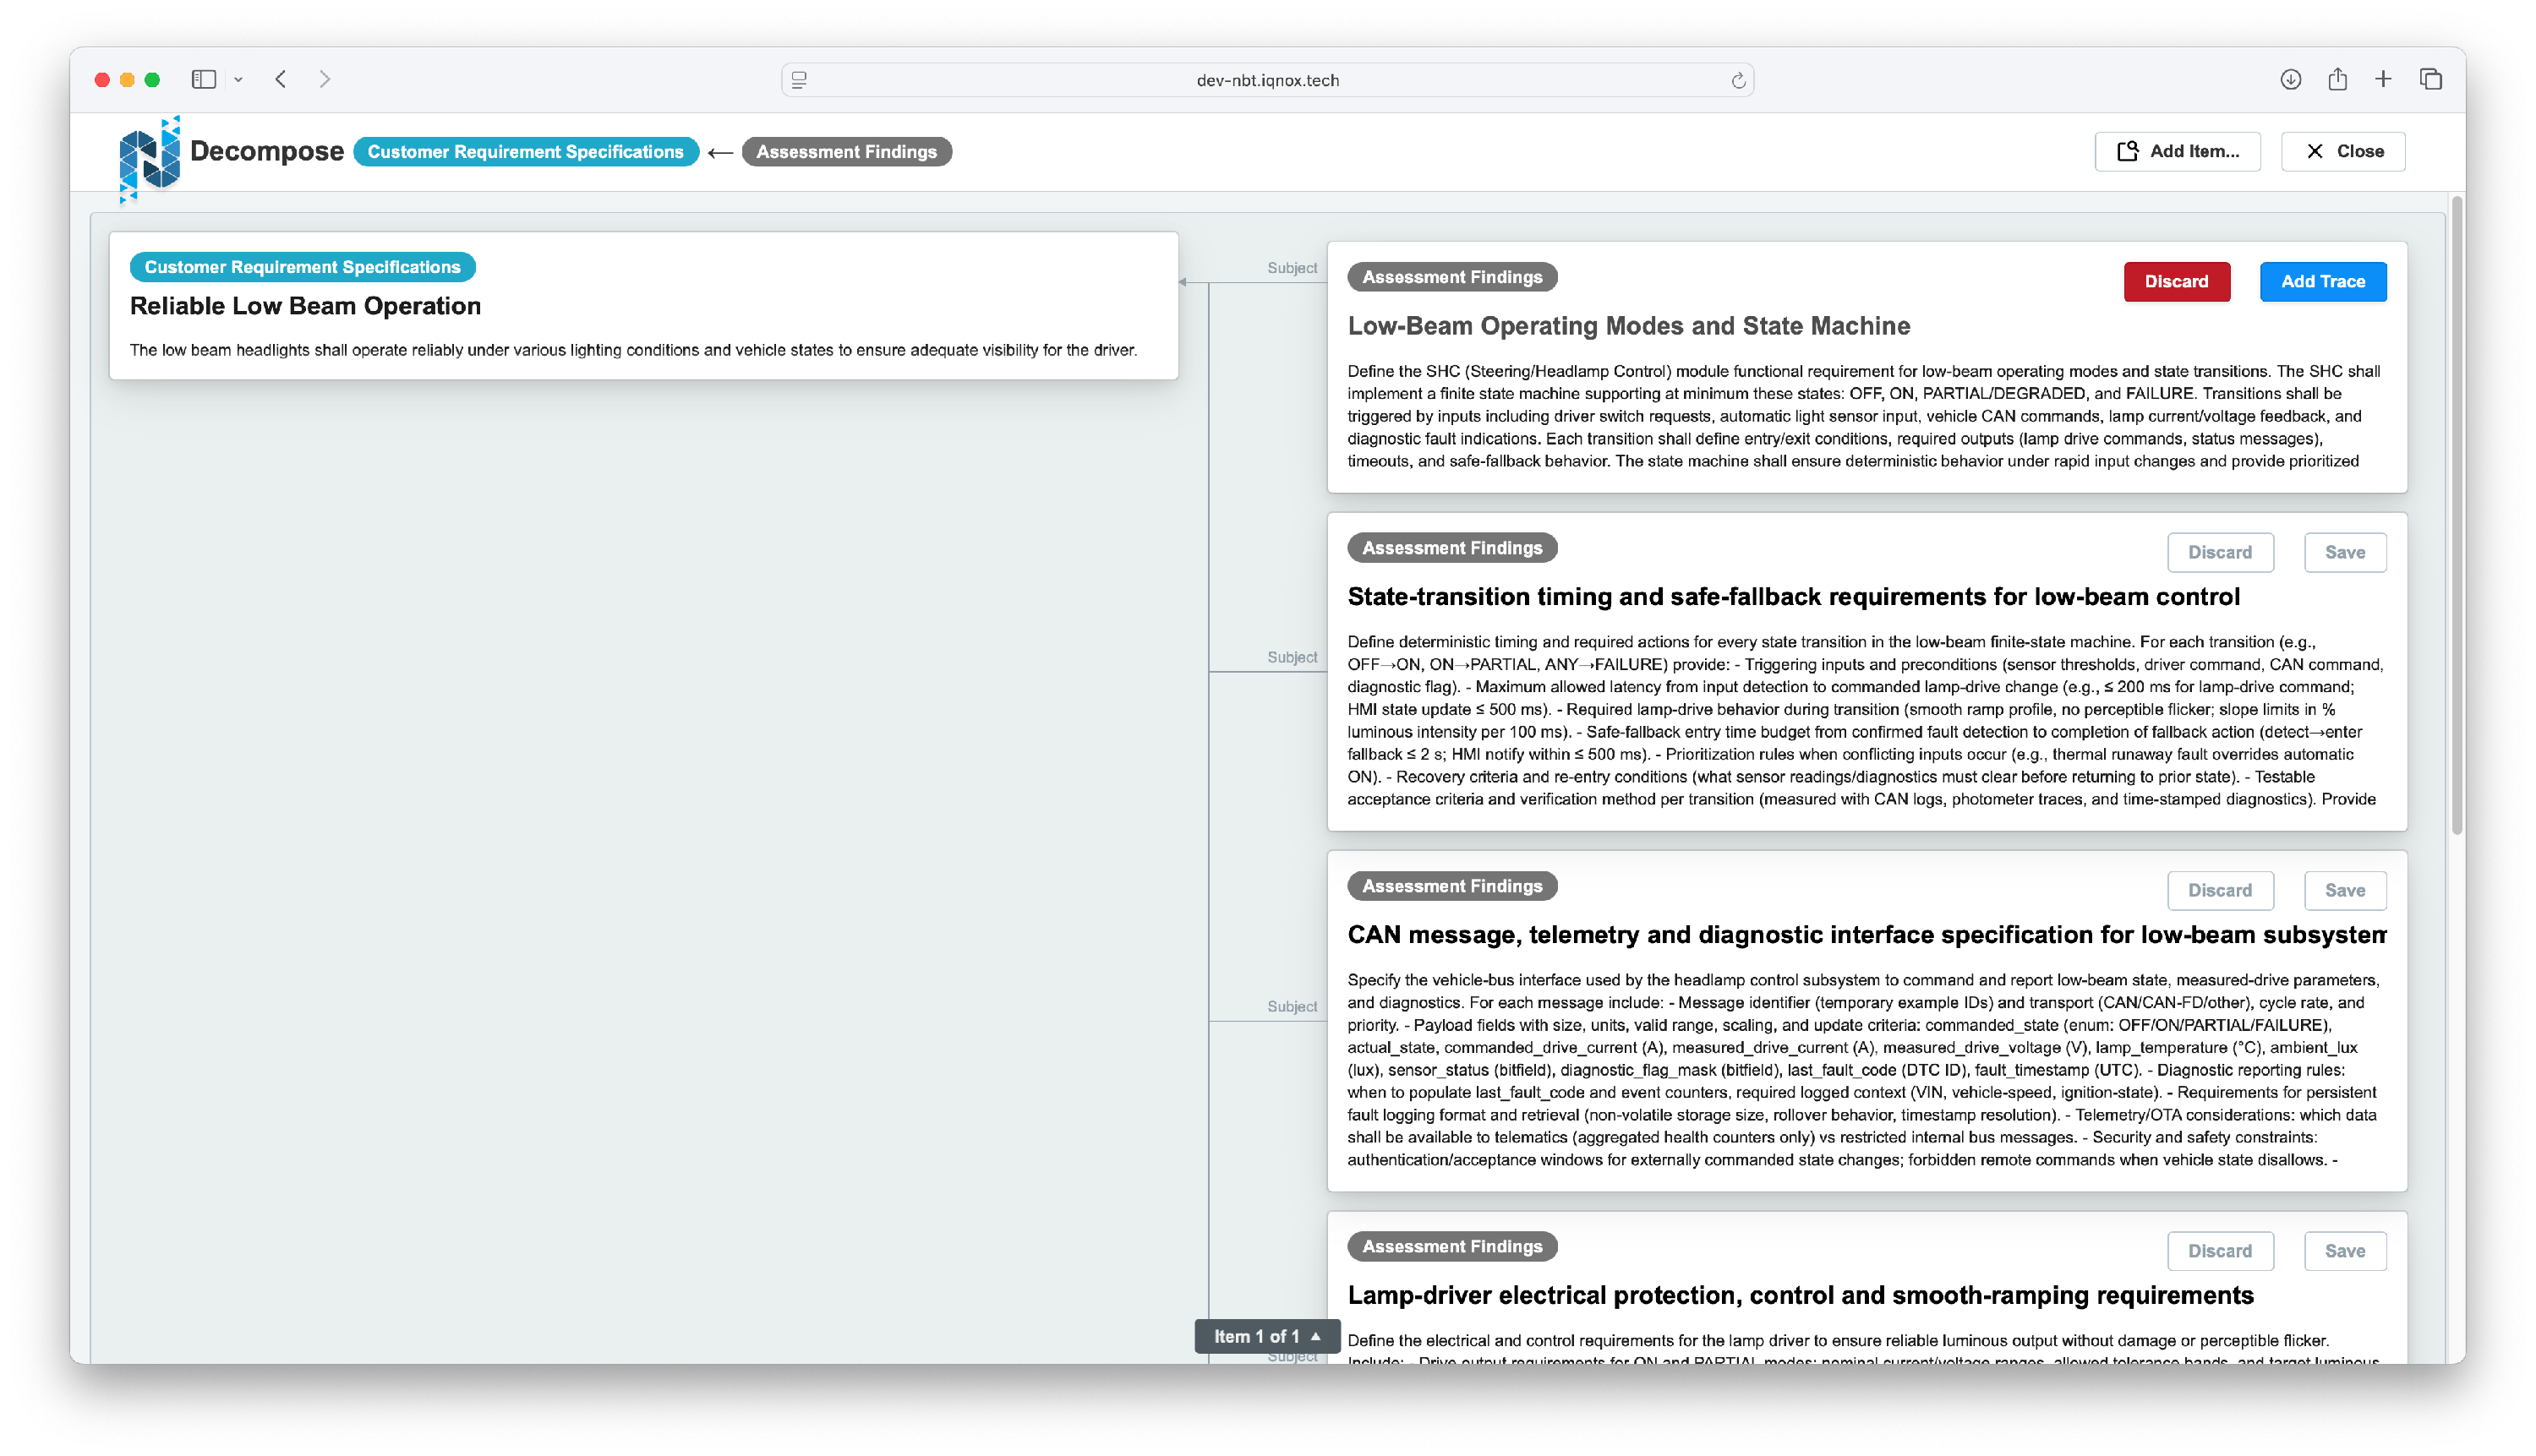Save the State-transition timing finding
This screenshot has height=1456, width=2536.
pos(2344,552)
